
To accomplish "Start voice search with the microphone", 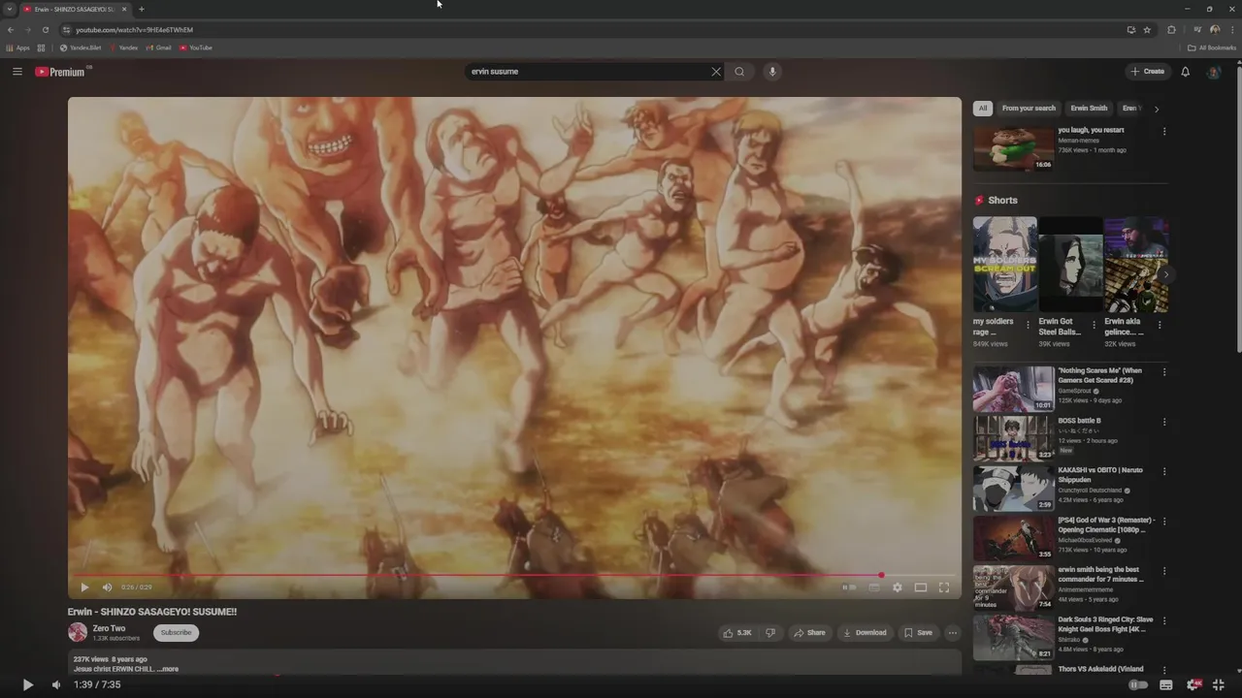I will click(772, 72).
